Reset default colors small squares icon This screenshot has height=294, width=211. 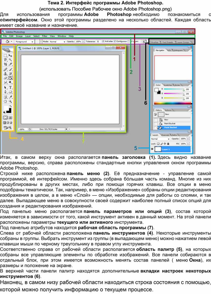pyautogui.click(x=4, y=112)
